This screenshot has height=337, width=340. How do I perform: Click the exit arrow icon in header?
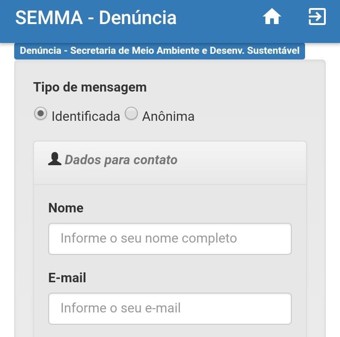[317, 17]
